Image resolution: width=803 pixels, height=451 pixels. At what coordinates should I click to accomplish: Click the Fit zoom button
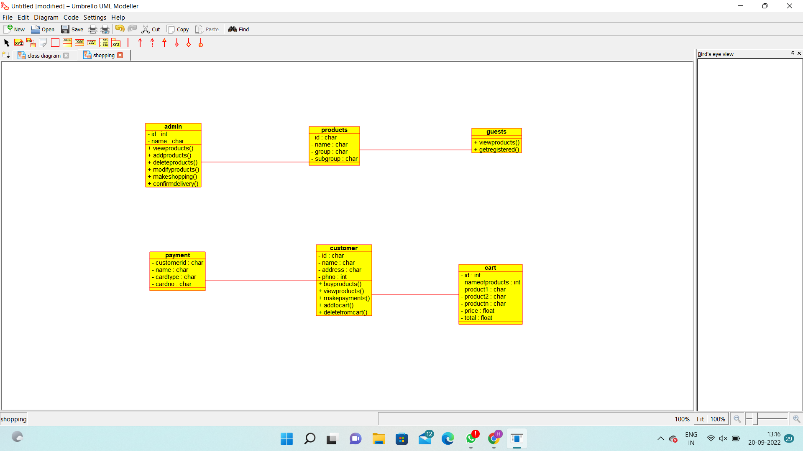click(700, 419)
